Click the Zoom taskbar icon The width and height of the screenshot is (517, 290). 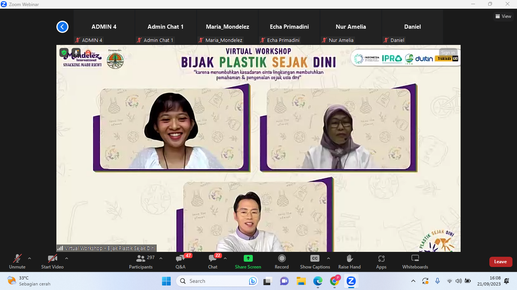point(351,281)
